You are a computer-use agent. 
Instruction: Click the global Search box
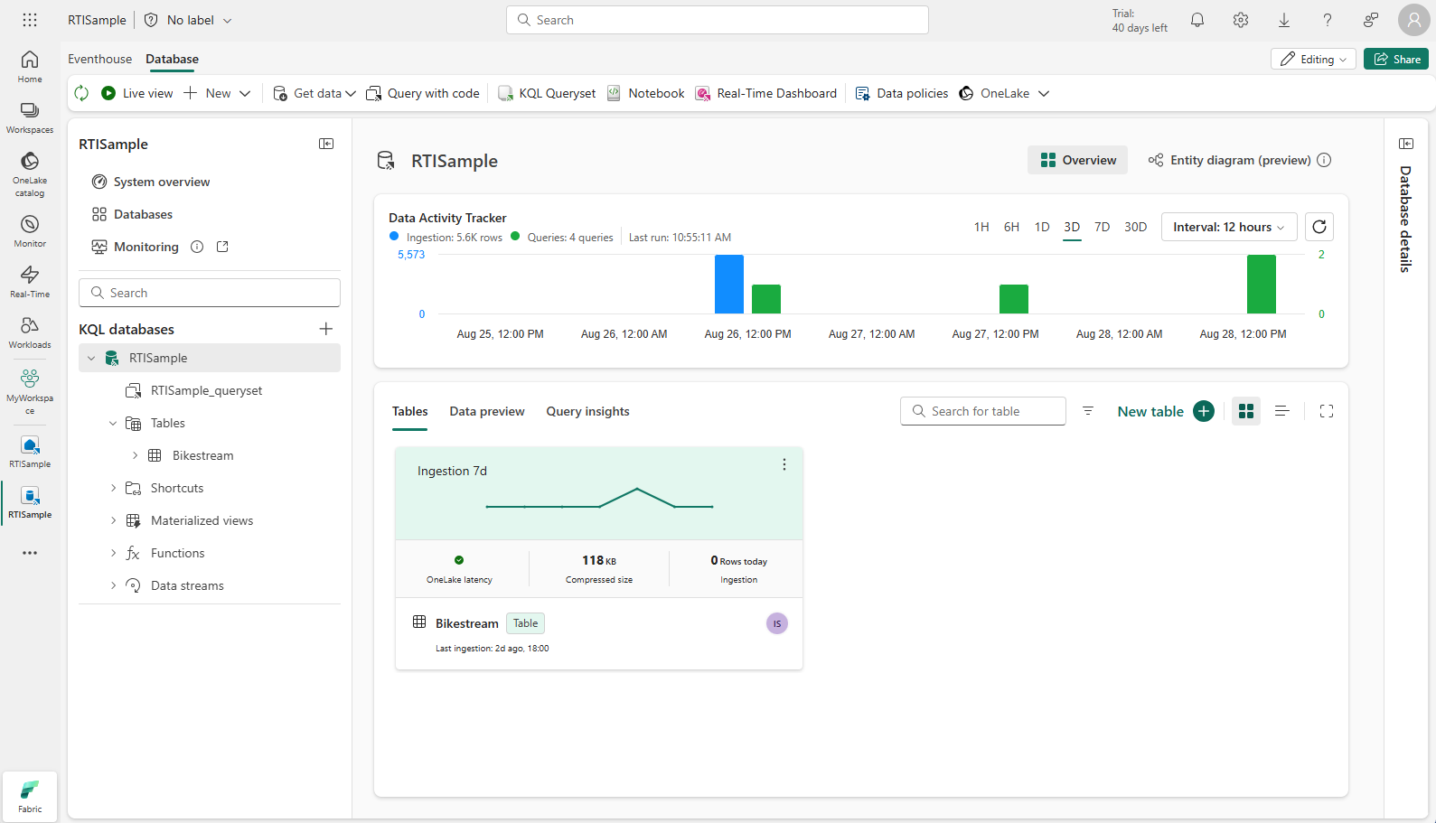(718, 20)
